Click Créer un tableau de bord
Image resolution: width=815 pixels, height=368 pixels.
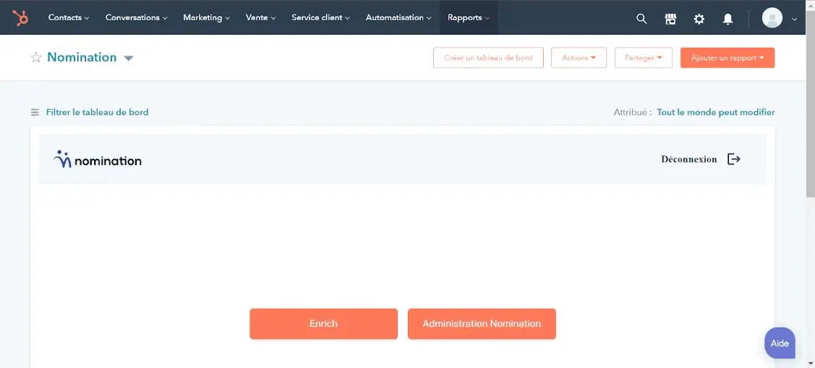click(488, 58)
